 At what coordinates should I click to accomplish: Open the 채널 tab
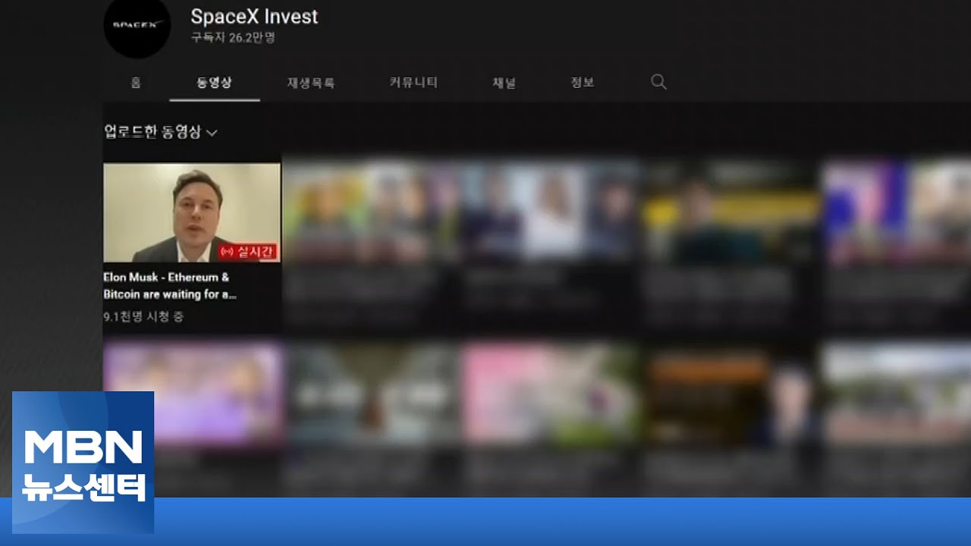point(504,83)
